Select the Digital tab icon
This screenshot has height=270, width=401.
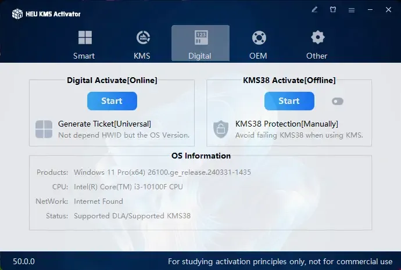201,38
